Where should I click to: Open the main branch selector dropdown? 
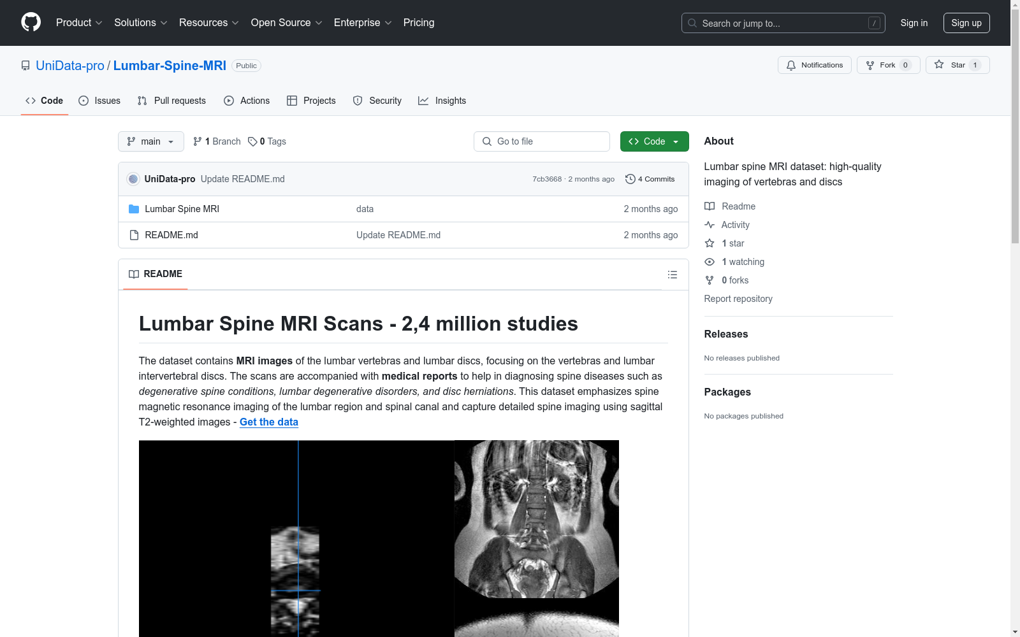151,141
